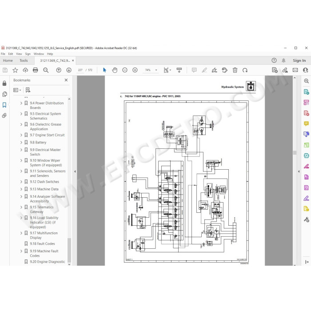Click the read mode download icon
Screen dimensions: 311x311
[x=179, y=70]
